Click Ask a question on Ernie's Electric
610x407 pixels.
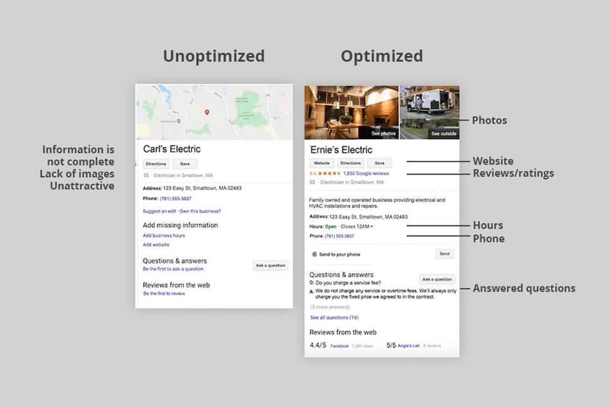pyautogui.click(x=437, y=279)
